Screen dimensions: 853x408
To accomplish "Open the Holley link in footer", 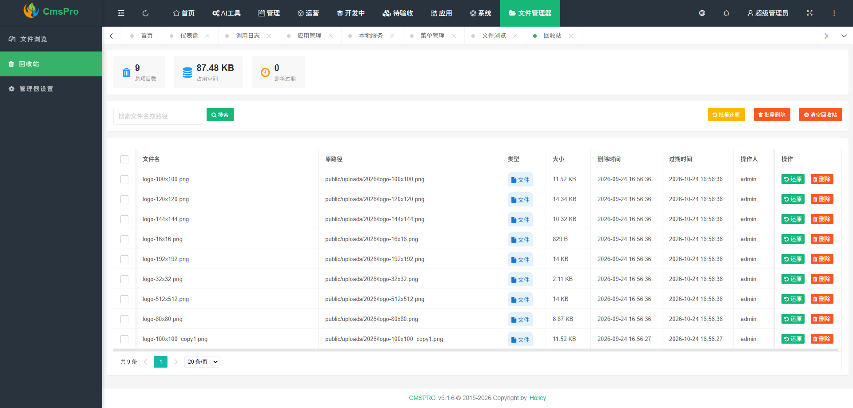I will click(538, 398).
